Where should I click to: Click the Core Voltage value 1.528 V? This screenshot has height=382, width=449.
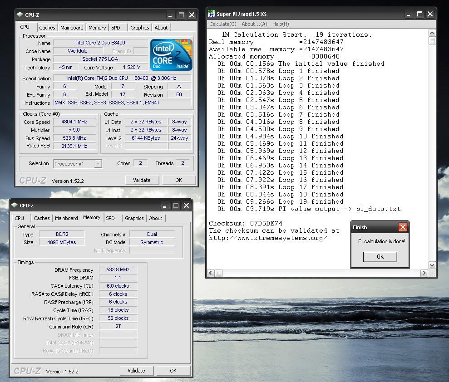pos(132,67)
